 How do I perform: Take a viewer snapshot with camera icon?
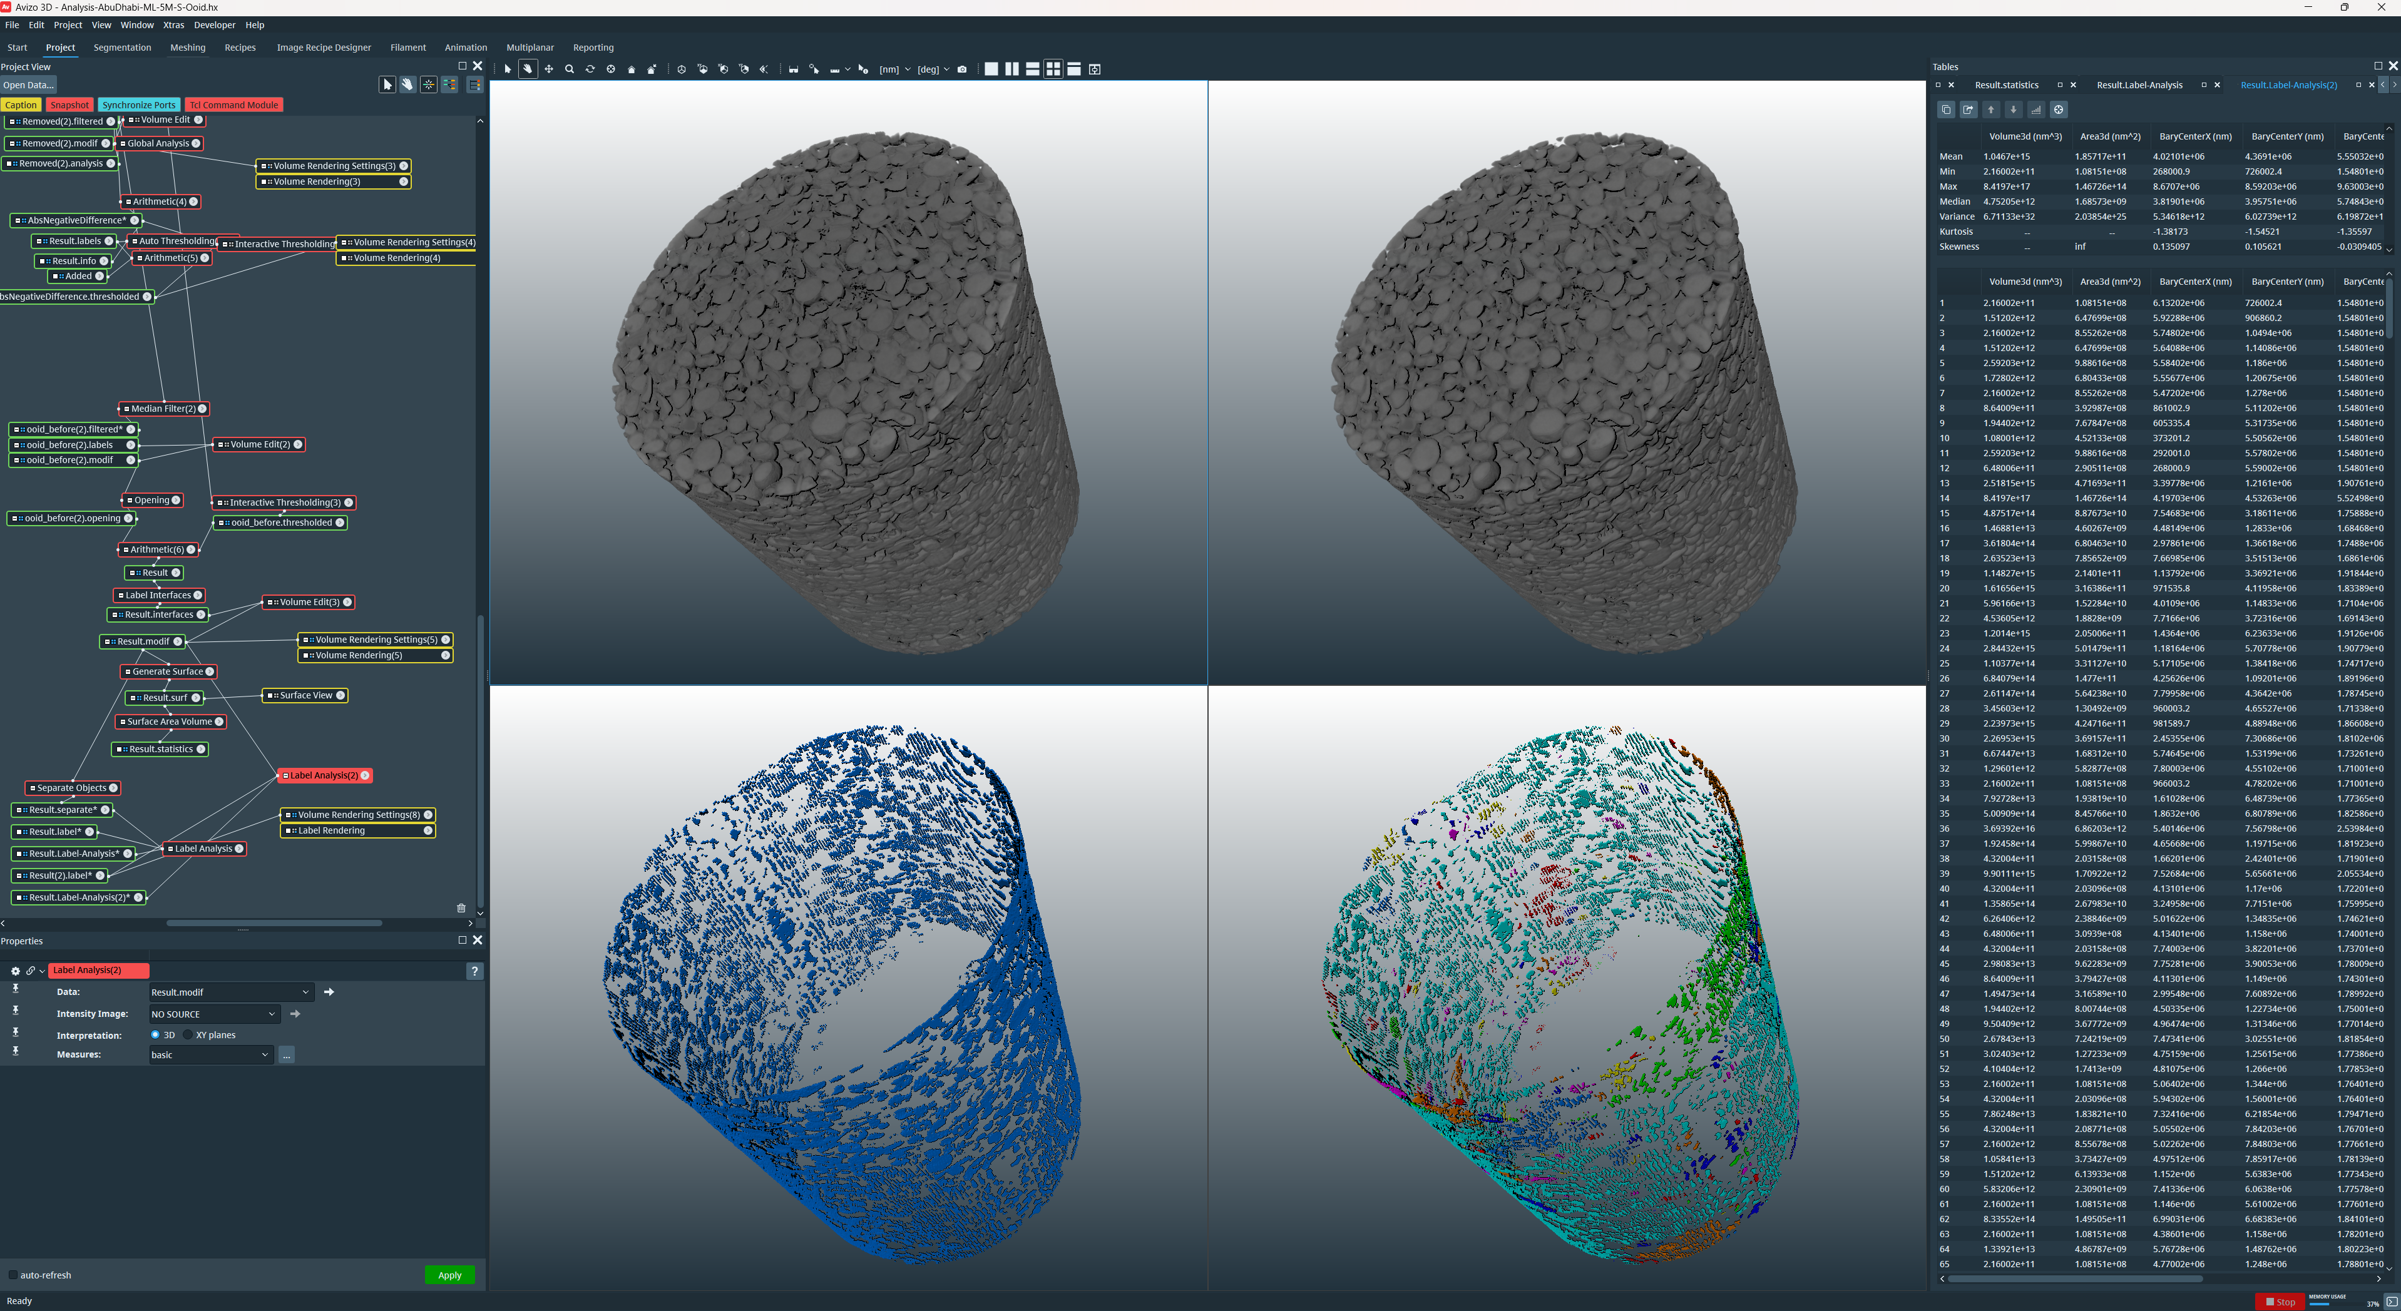point(962,69)
